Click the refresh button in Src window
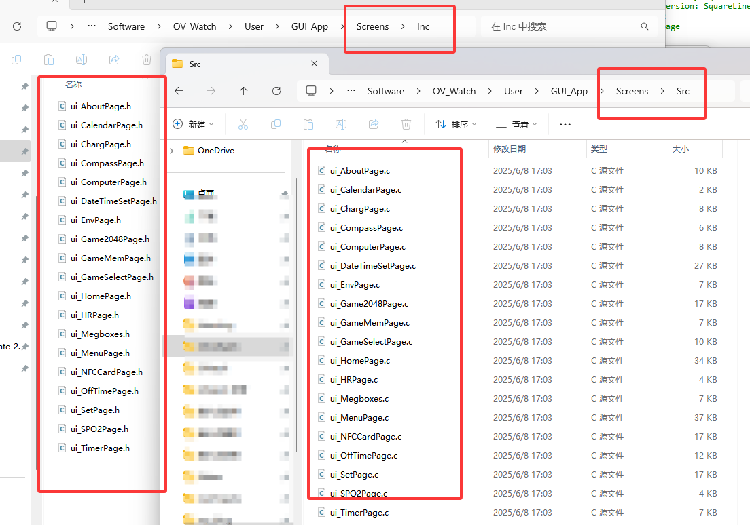The image size is (750, 525). tap(276, 91)
